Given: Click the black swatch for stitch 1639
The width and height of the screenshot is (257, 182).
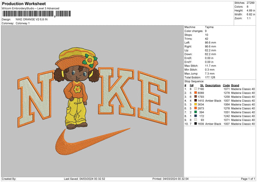Looking at the screenshot, I should (x=196, y=124).
